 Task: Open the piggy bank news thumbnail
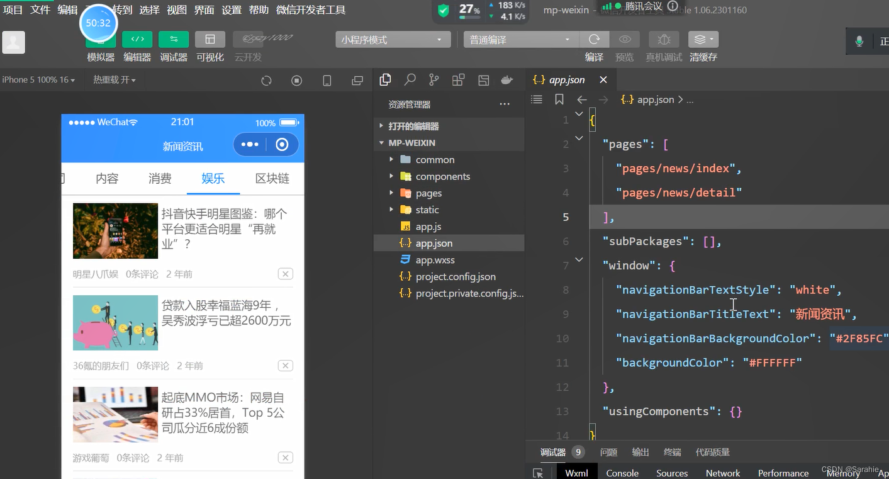[115, 323]
